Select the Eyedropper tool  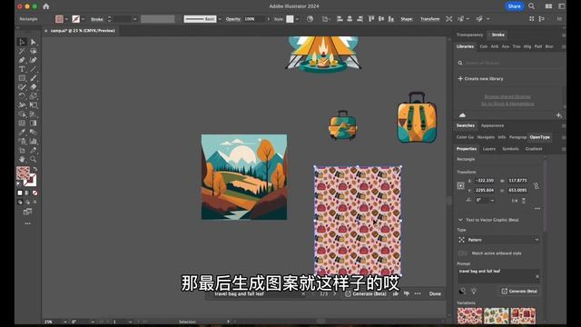tap(22, 132)
